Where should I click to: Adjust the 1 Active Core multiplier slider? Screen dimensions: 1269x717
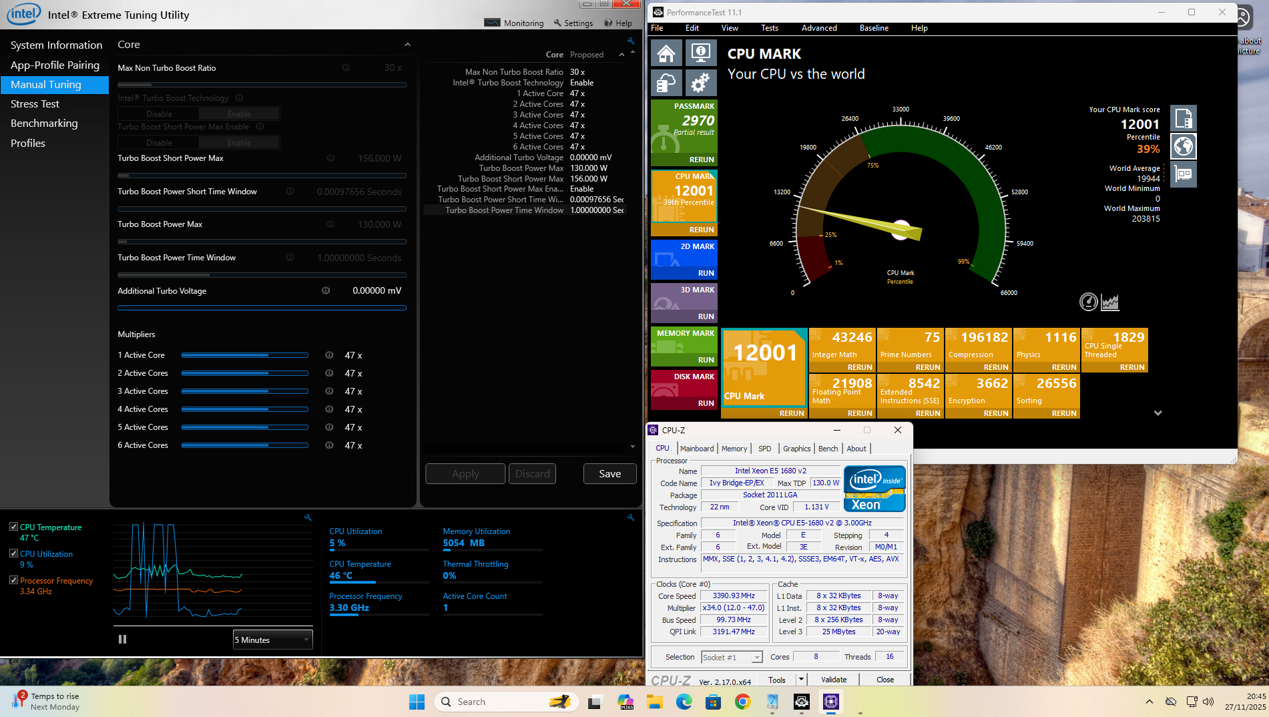tap(244, 355)
